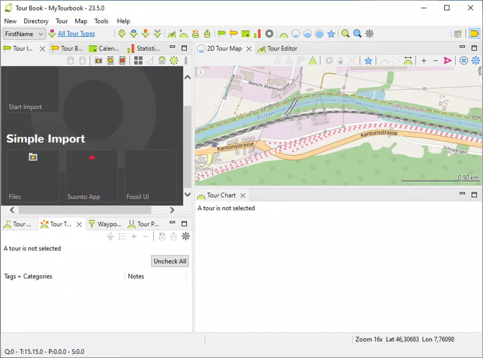Screen dimensions: 483x358
Task: Click the import folder icon in Tour Import toolbar
Action: coord(98,60)
